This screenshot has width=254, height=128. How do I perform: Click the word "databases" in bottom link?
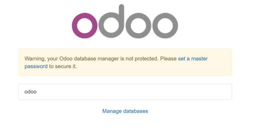pyautogui.click(x=136, y=111)
